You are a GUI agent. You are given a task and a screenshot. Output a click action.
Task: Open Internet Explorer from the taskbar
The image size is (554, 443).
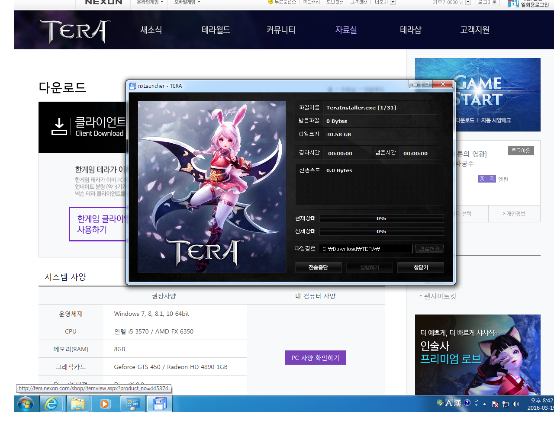tap(52, 404)
